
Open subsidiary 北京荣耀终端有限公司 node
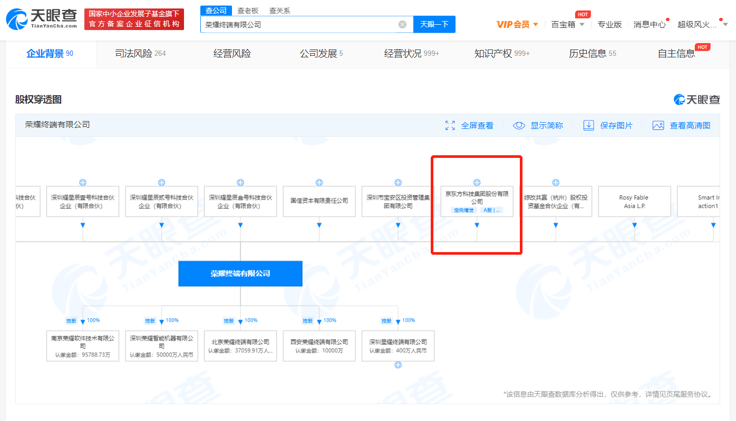(x=240, y=346)
